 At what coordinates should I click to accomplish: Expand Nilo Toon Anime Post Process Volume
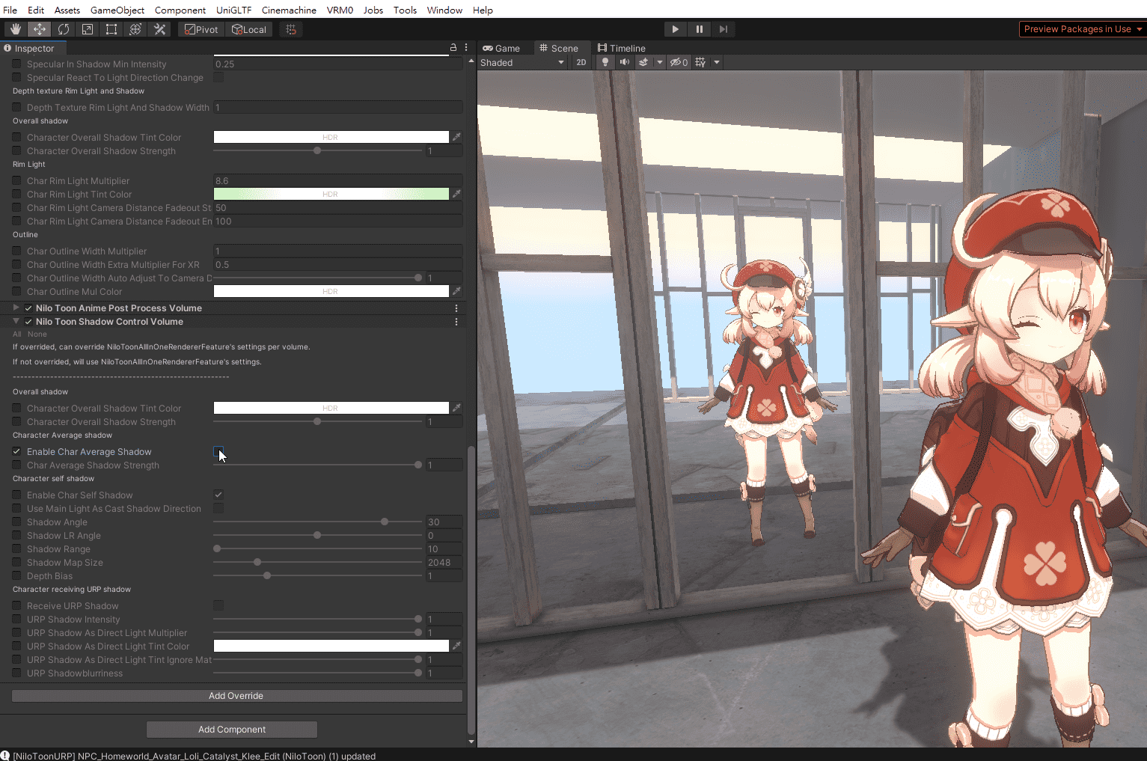[16, 308]
